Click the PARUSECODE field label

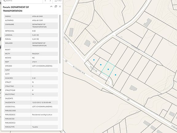pos(10,111)
